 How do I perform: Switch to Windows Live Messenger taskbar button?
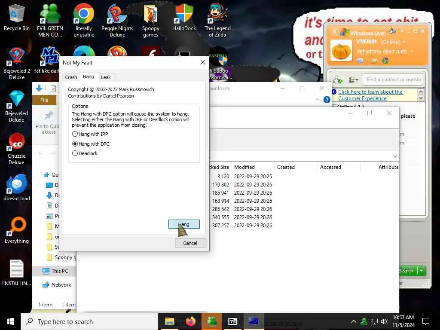(212, 321)
